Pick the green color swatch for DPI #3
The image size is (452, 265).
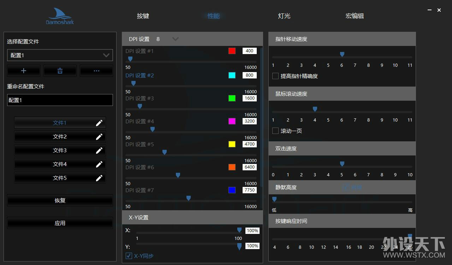232,98
